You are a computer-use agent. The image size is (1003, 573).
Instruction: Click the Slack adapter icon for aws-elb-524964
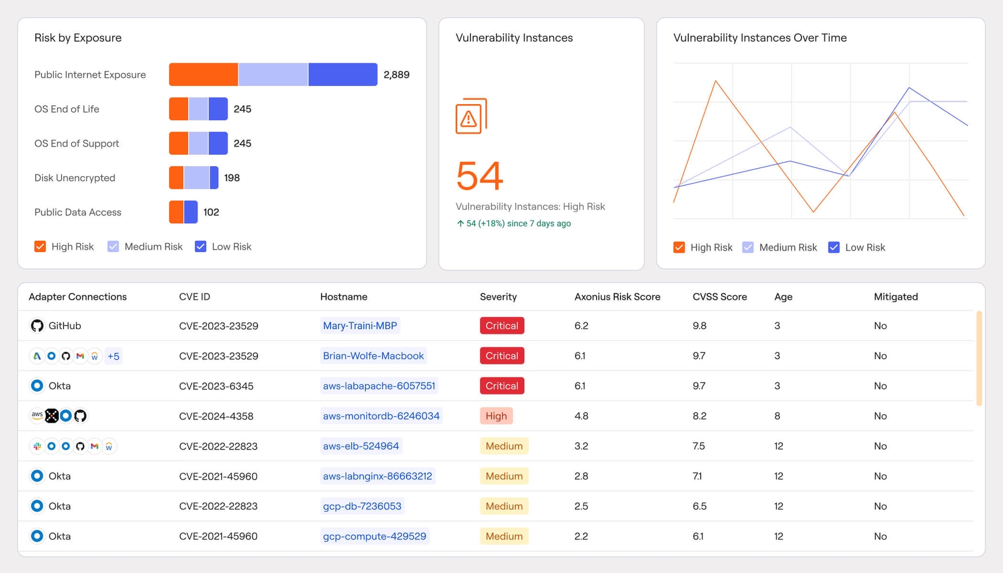[x=37, y=446]
